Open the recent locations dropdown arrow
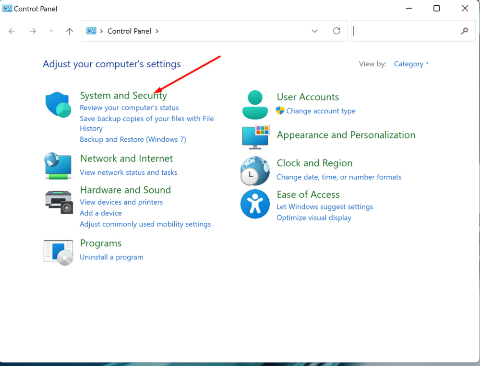The width and height of the screenshot is (480, 366). (x=51, y=31)
